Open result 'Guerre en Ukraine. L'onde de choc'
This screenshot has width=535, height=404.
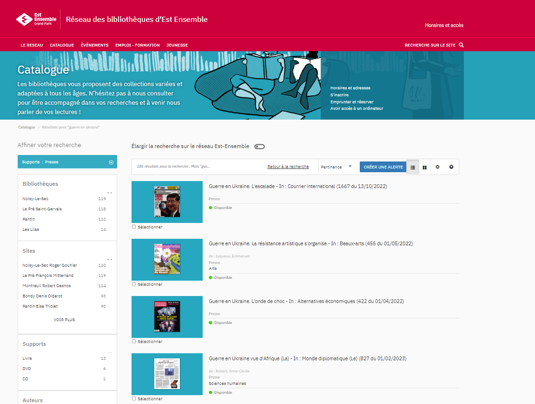click(306, 301)
